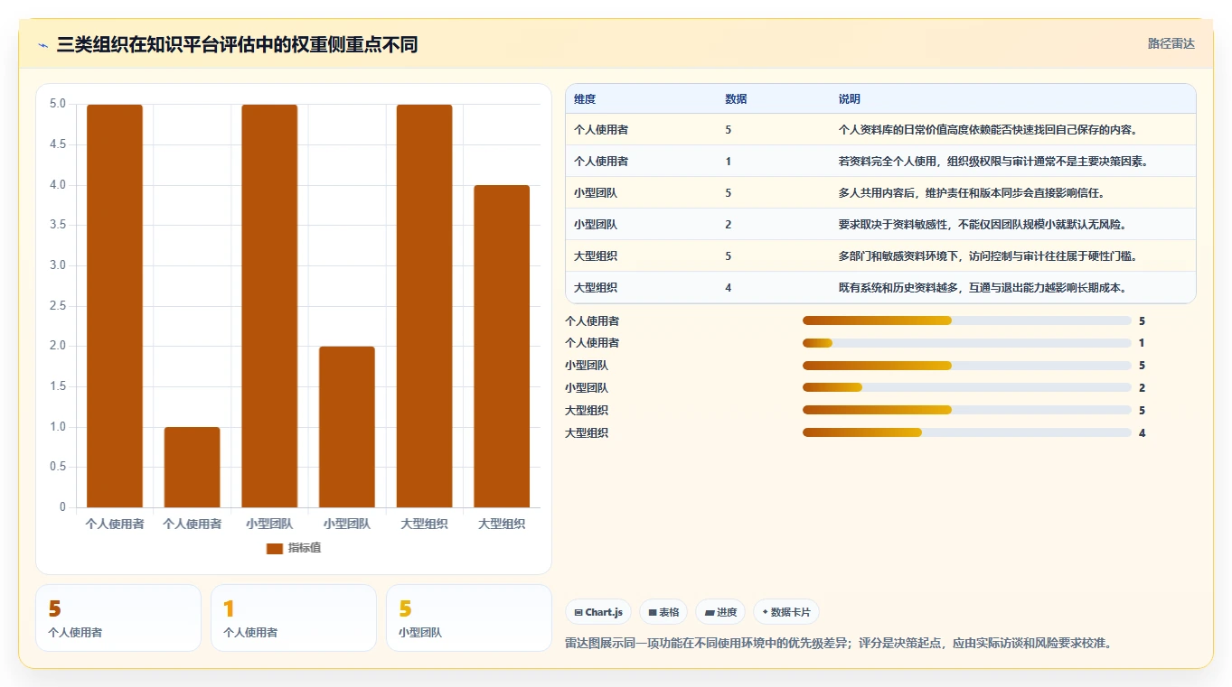Click the 大型组织 progress bar valued 4
This screenshot has width=1232, height=687.
click(967, 432)
